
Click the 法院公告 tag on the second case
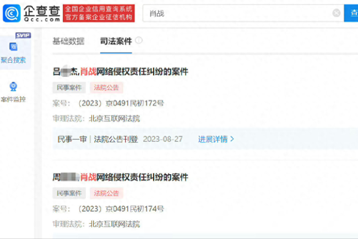click(106, 193)
